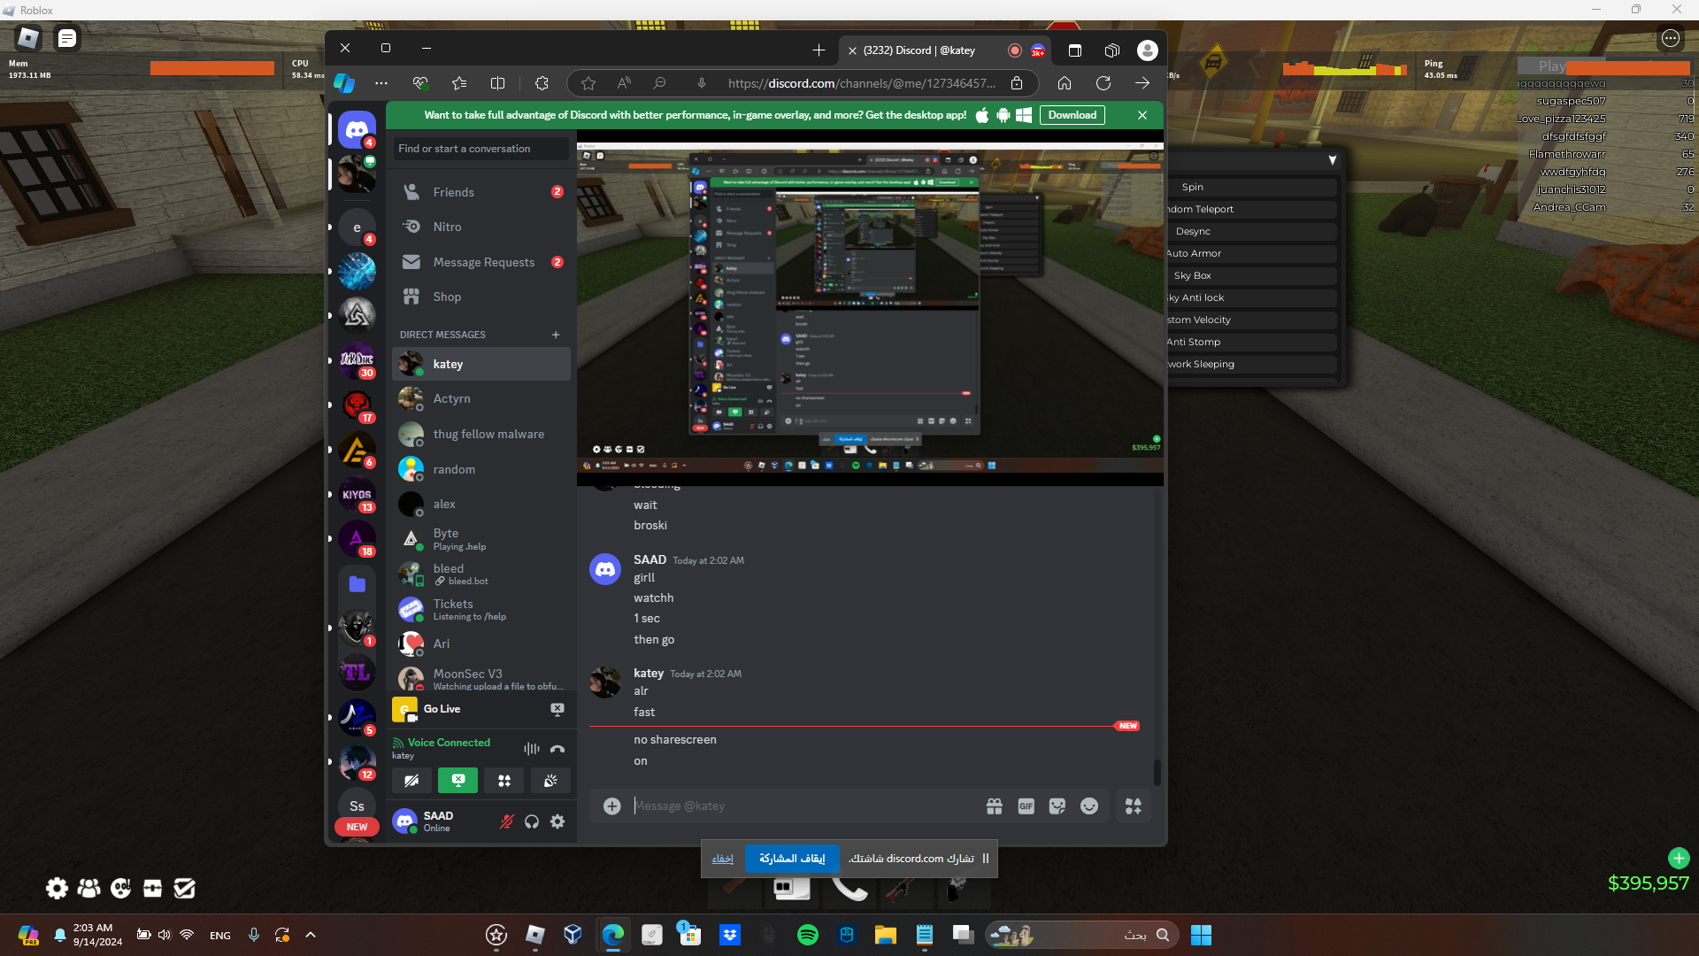The image size is (1699, 956).
Task: Open the Discord Shop
Action: 481,297
